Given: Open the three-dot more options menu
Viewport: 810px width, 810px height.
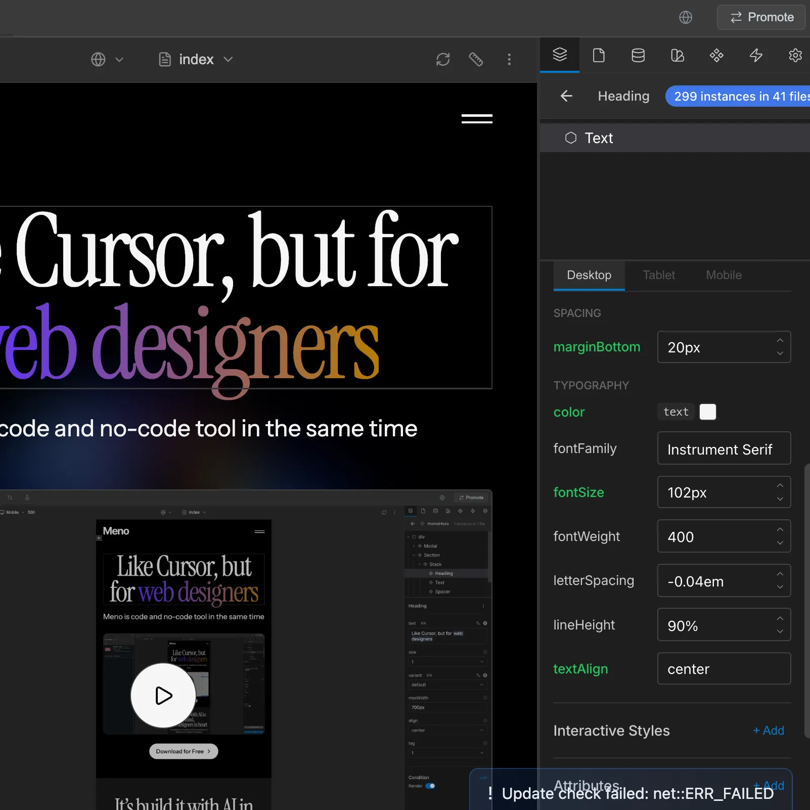Looking at the screenshot, I should pyautogui.click(x=509, y=60).
